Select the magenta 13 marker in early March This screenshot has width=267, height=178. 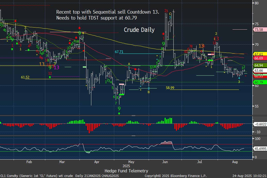pyautogui.click(x=57, y=68)
